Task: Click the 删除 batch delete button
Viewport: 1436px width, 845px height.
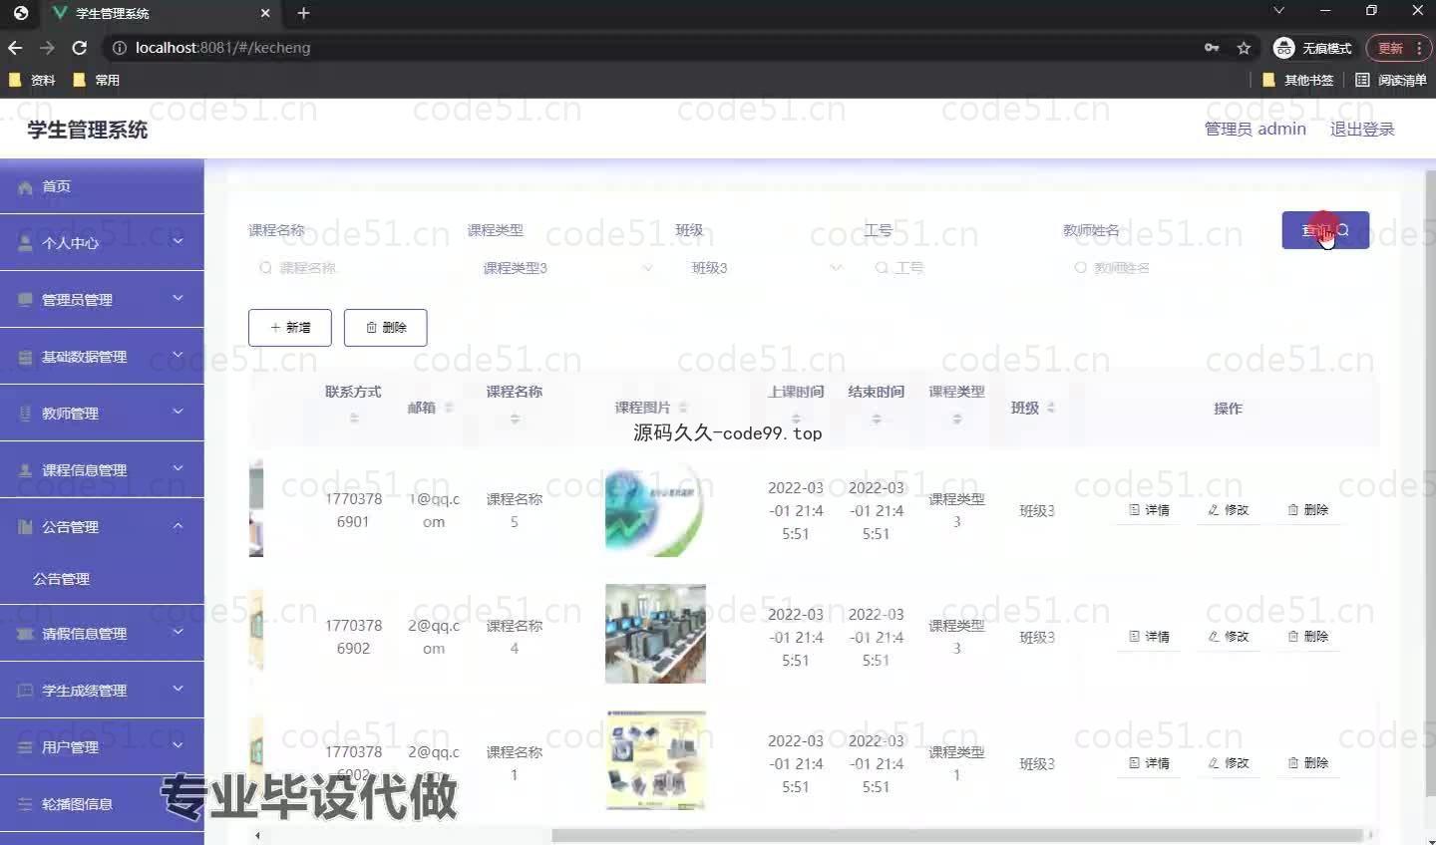Action: [x=386, y=327]
